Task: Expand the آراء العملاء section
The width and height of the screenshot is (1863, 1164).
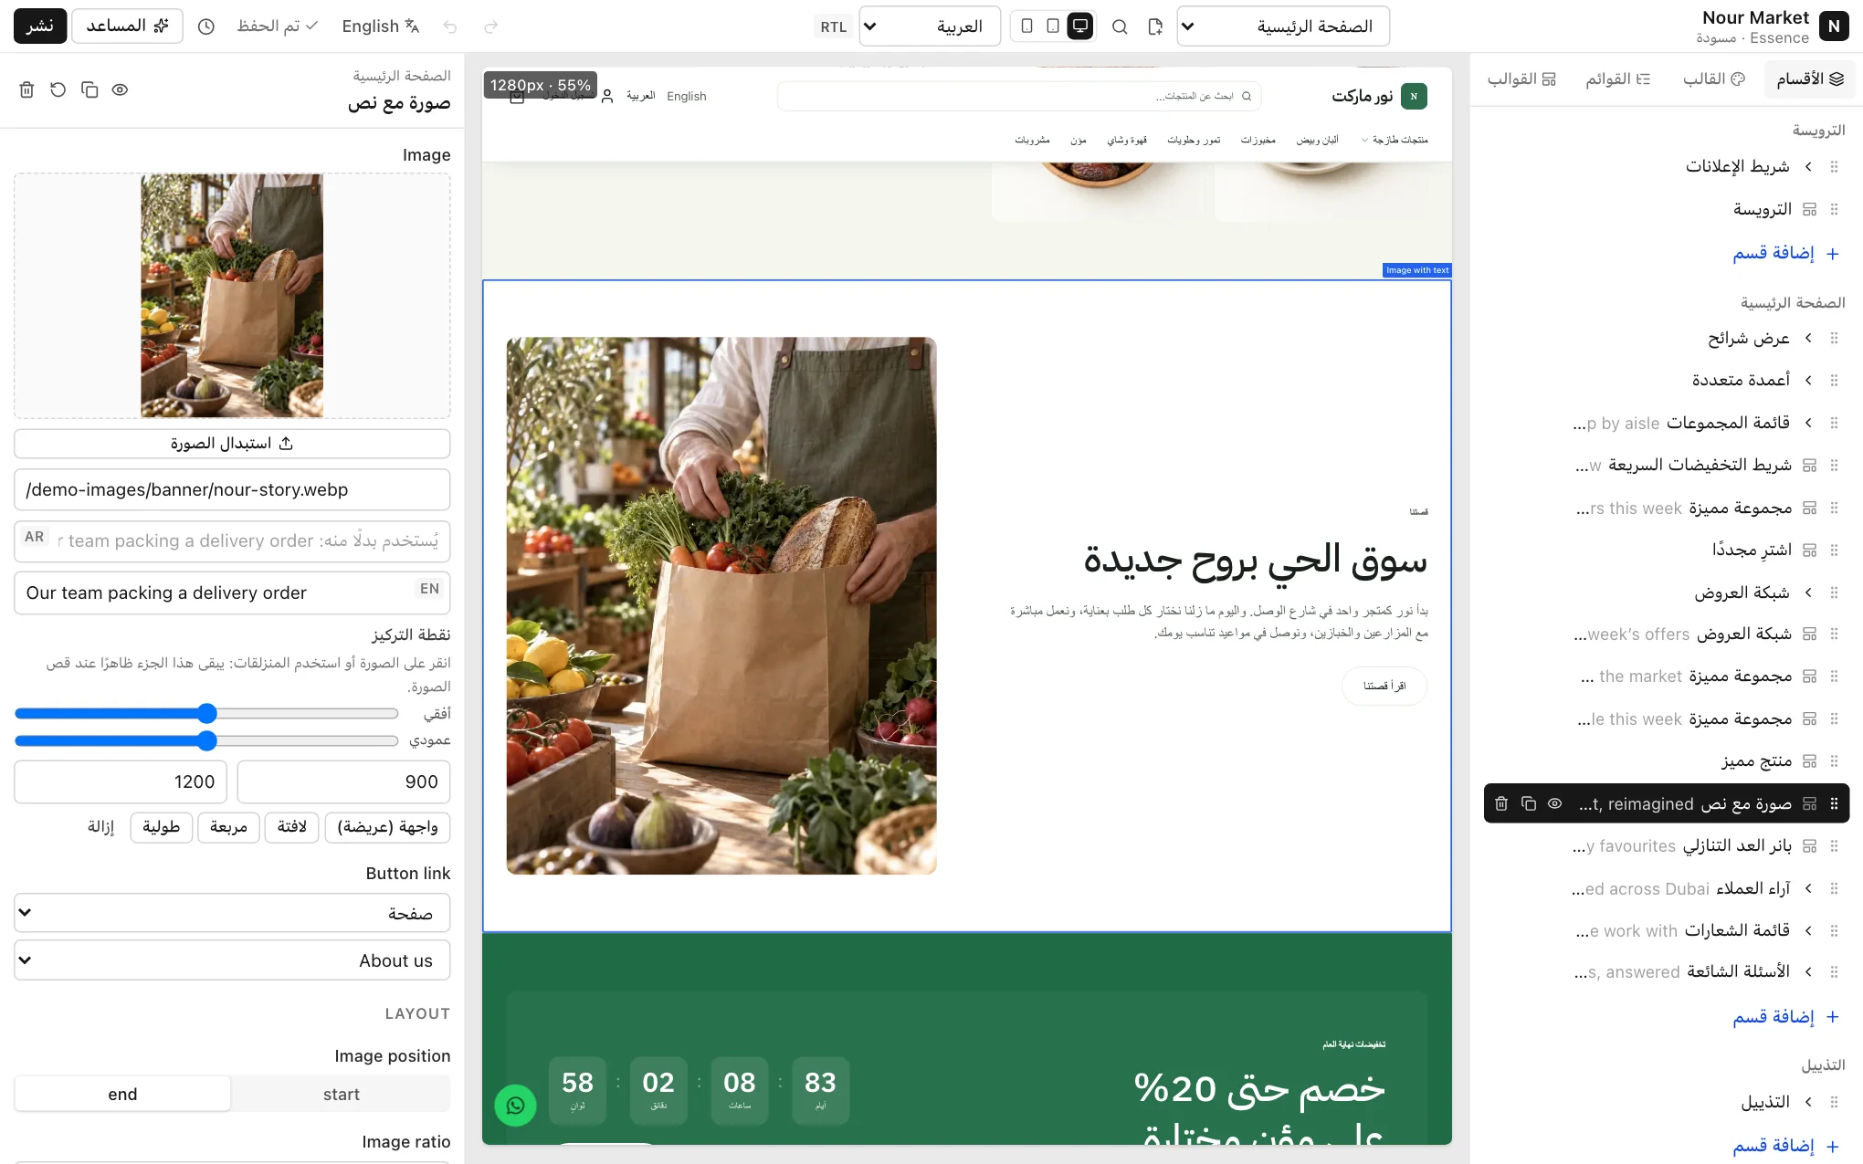Action: [x=1807, y=888]
